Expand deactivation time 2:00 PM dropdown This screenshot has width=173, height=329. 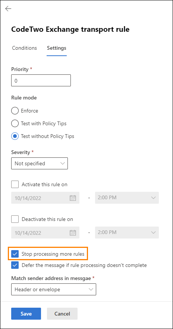coord(127,233)
